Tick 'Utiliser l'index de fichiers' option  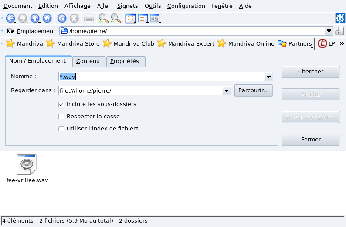pyautogui.click(x=61, y=129)
